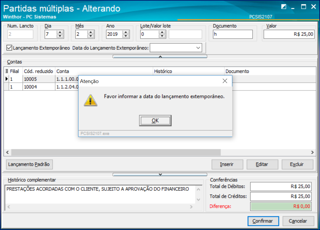Screen dimensions: 320x230
Task: Close the Partidas múltiplas window
Action: (314, 7)
